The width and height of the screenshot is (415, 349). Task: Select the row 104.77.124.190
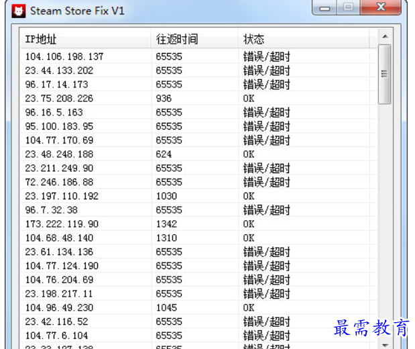point(198,266)
